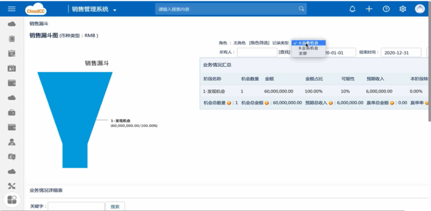Click the 60,000,000.00 amount cell in stage row

click(x=278, y=91)
